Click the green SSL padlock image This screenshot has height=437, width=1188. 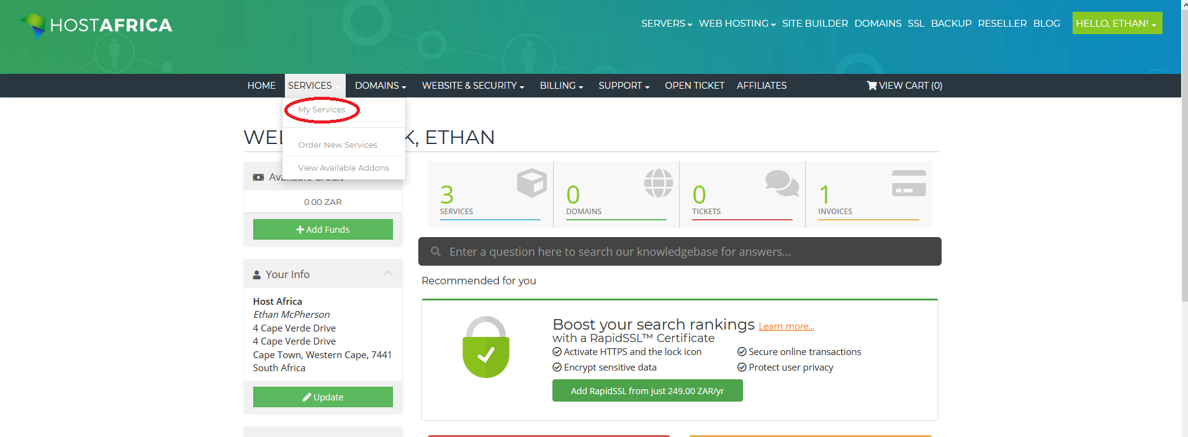[x=486, y=347]
